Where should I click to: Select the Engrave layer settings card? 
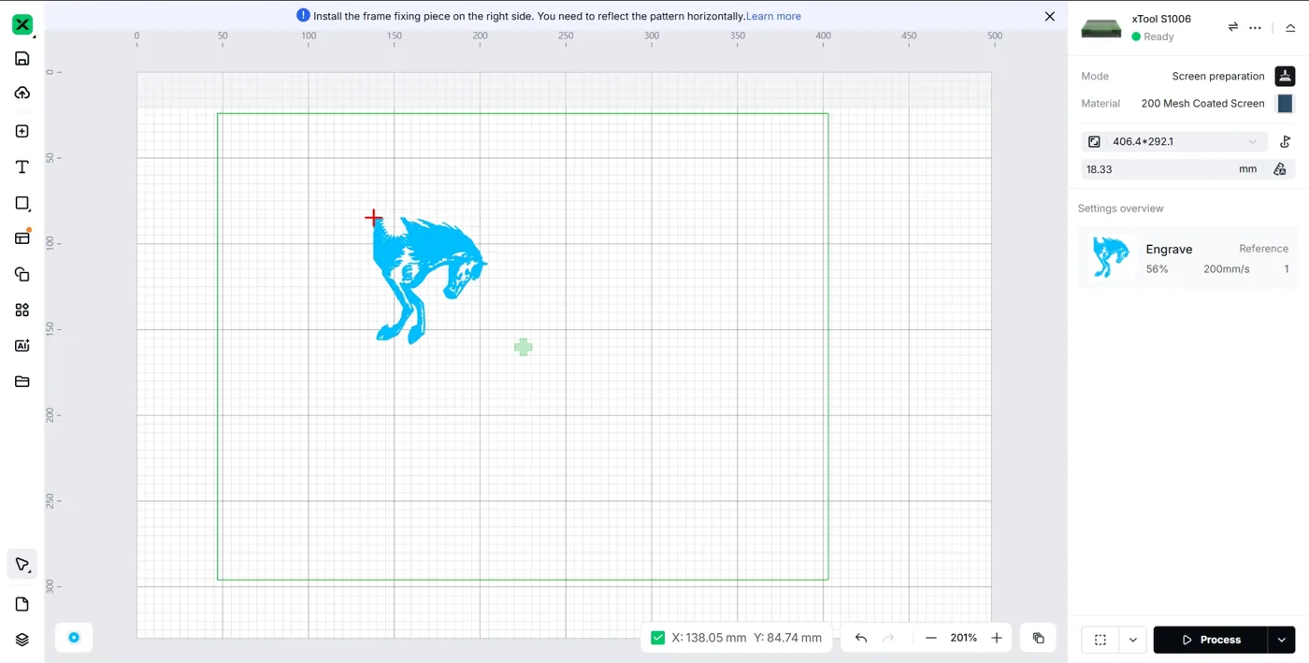coord(1187,258)
